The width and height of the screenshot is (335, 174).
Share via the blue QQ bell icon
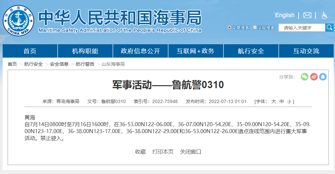coord(323,77)
